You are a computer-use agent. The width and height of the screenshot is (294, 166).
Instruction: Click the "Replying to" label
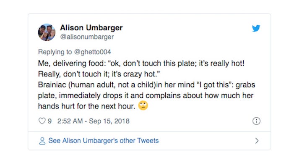pos(55,52)
